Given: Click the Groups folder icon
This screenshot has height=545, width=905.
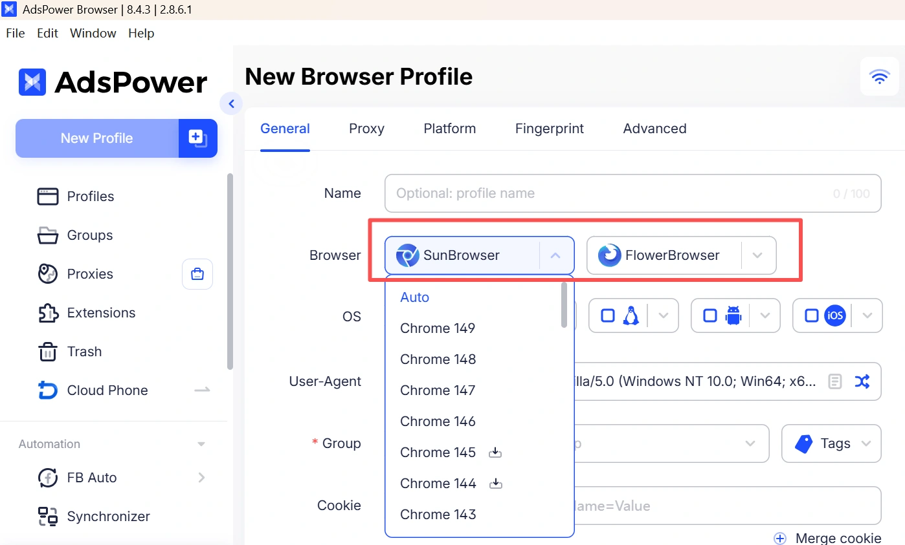Looking at the screenshot, I should (47, 235).
